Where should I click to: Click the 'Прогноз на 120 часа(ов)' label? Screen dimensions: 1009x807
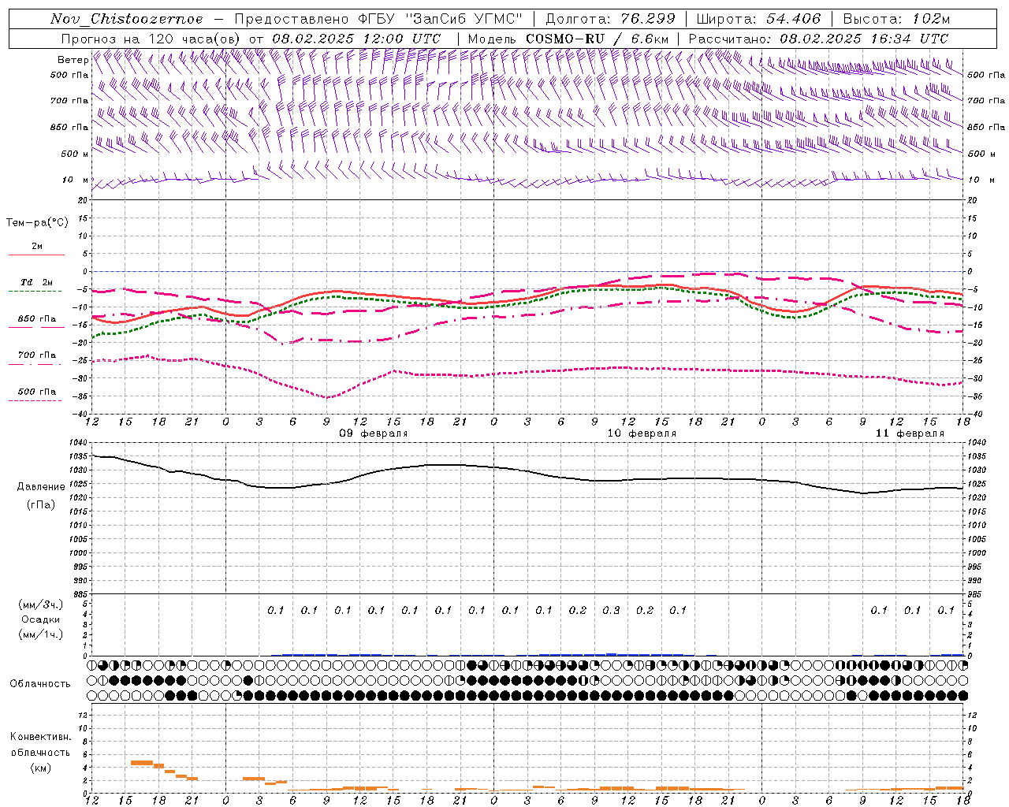click(x=151, y=39)
